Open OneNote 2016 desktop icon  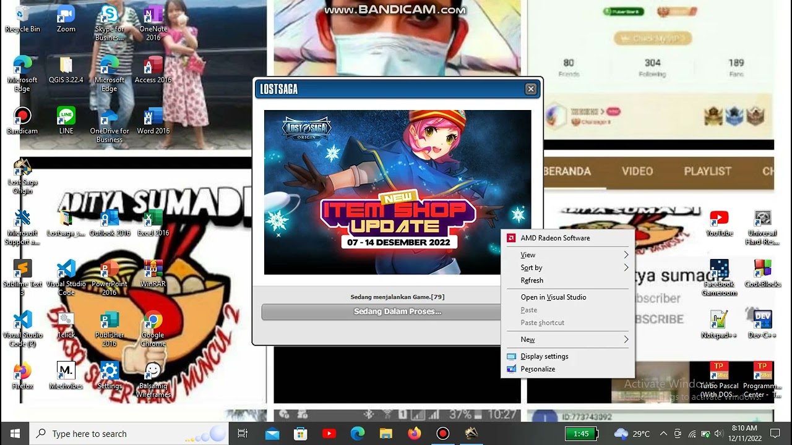point(153,23)
